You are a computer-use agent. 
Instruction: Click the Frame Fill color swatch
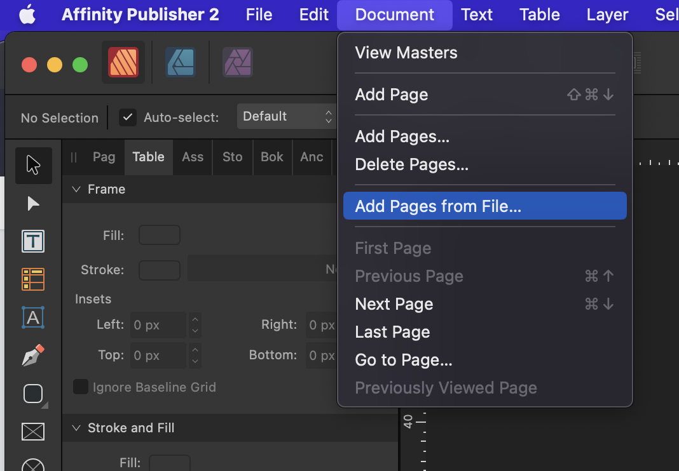pos(159,234)
